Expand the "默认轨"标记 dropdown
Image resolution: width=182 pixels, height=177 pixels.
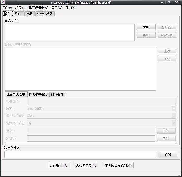click(x=174, y=116)
